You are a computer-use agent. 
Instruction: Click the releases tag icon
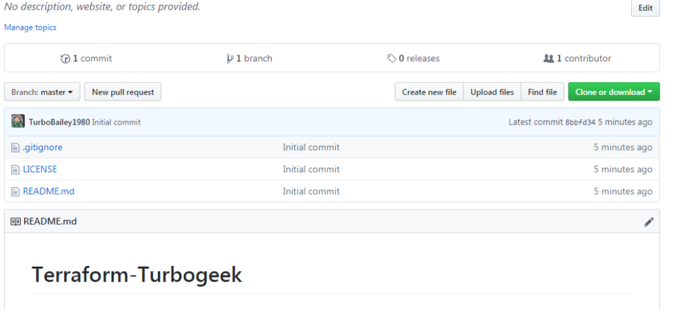392,59
